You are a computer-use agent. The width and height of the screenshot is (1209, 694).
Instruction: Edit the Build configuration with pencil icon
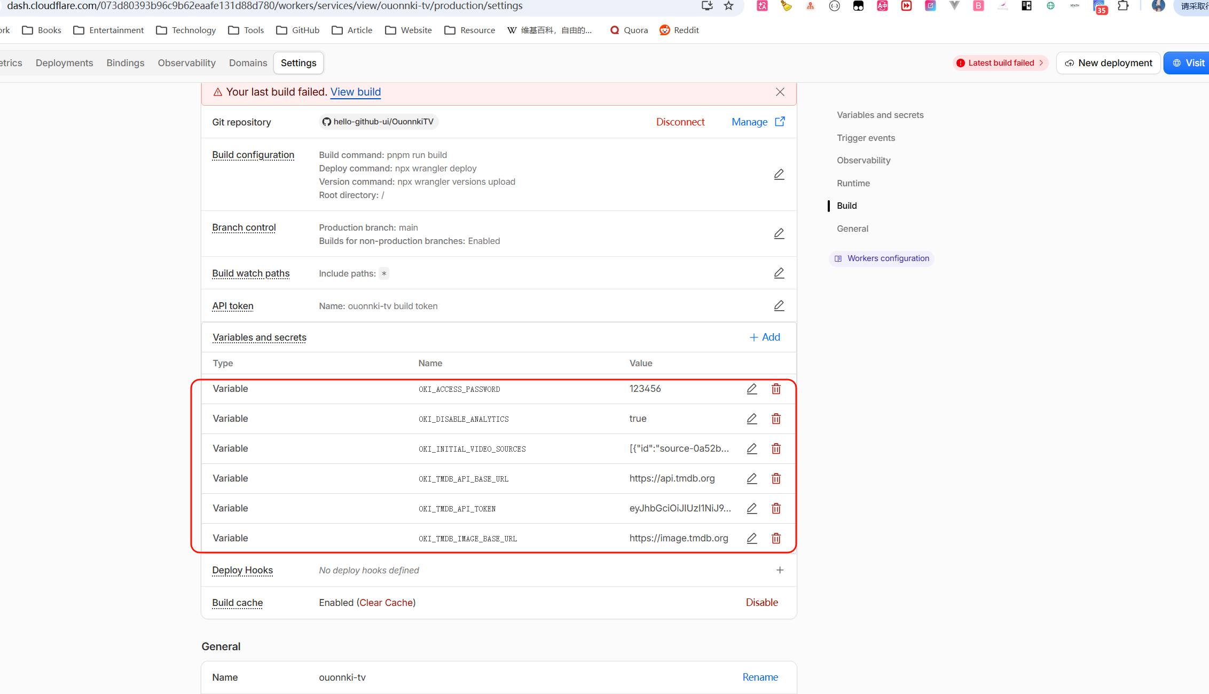click(x=779, y=175)
